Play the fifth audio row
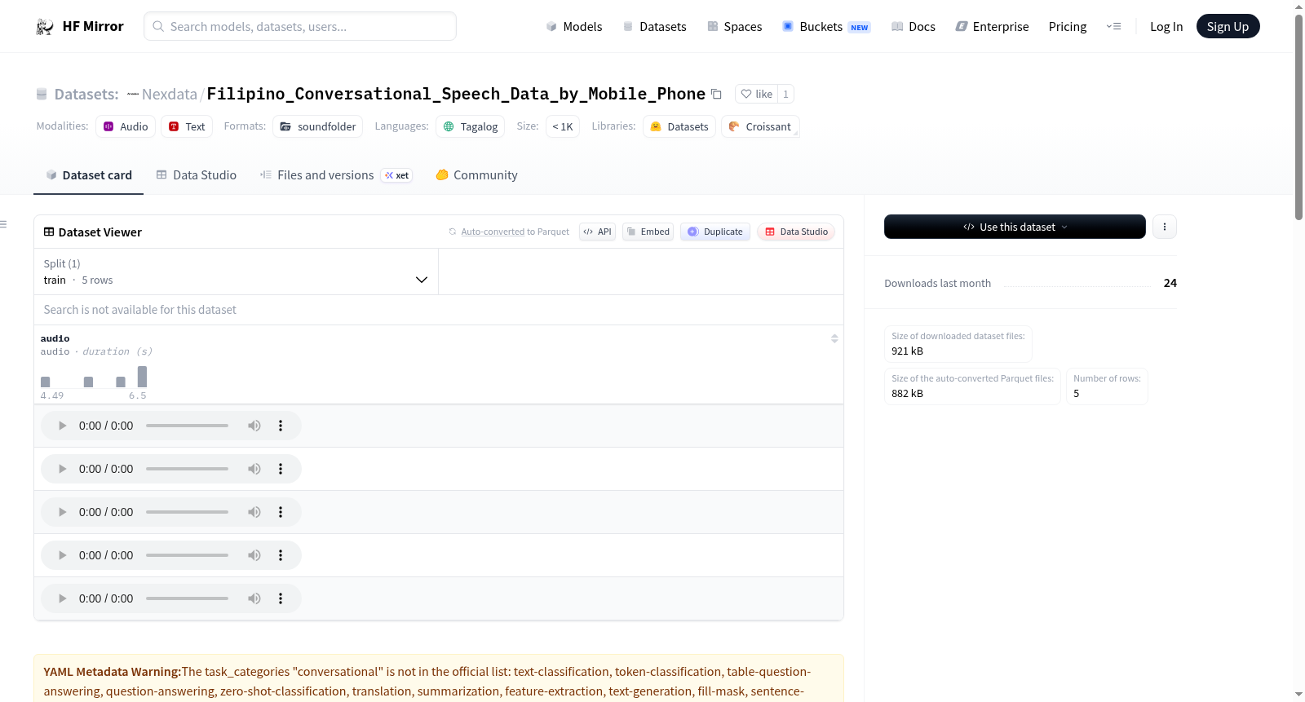The width and height of the screenshot is (1305, 702). pyautogui.click(x=62, y=598)
